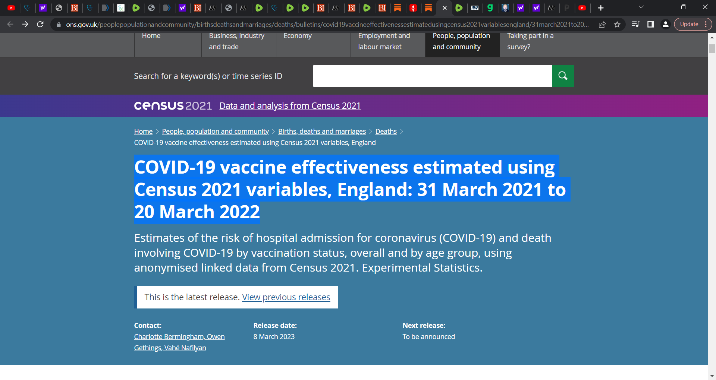The height and width of the screenshot is (380, 716).
Task: Open contact link Vahé Nafilyan
Action: (185, 348)
